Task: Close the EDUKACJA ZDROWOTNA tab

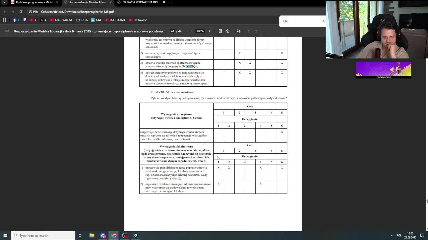Action: [x=164, y=2]
